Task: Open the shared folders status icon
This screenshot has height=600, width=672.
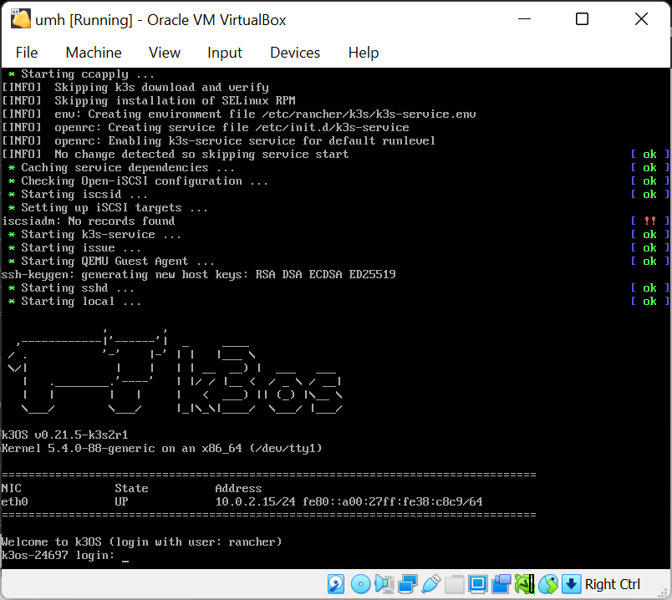Action: [x=455, y=583]
